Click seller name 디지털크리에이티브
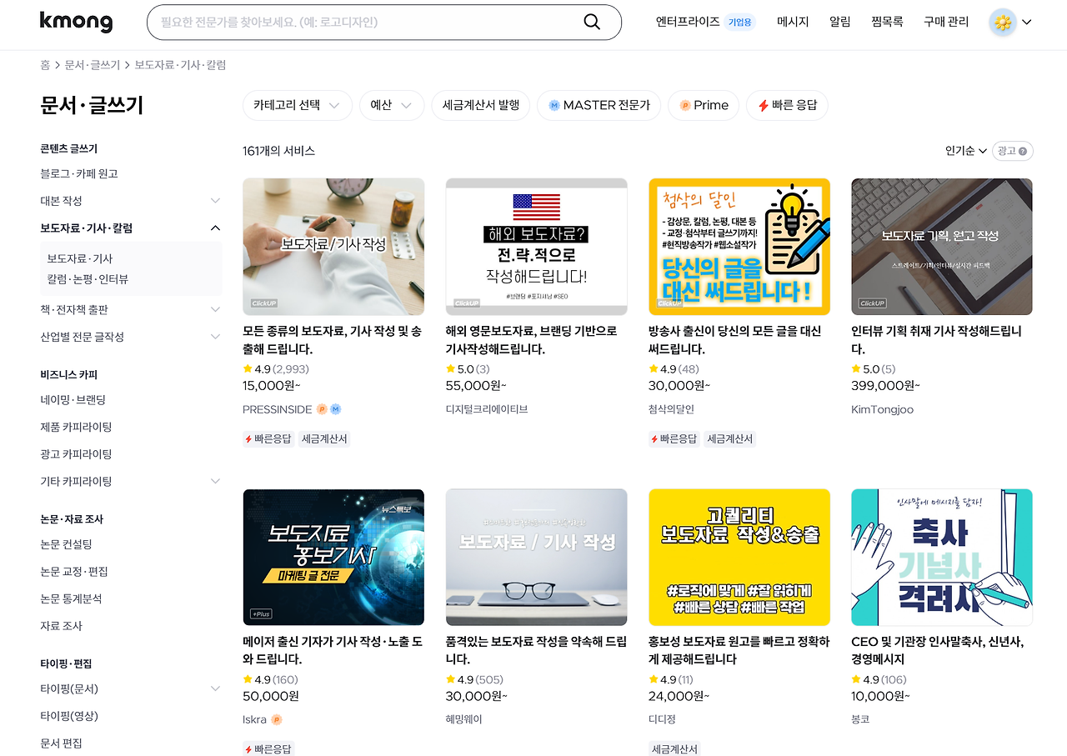Viewport: 1067px width, 756px height. point(487,409)
